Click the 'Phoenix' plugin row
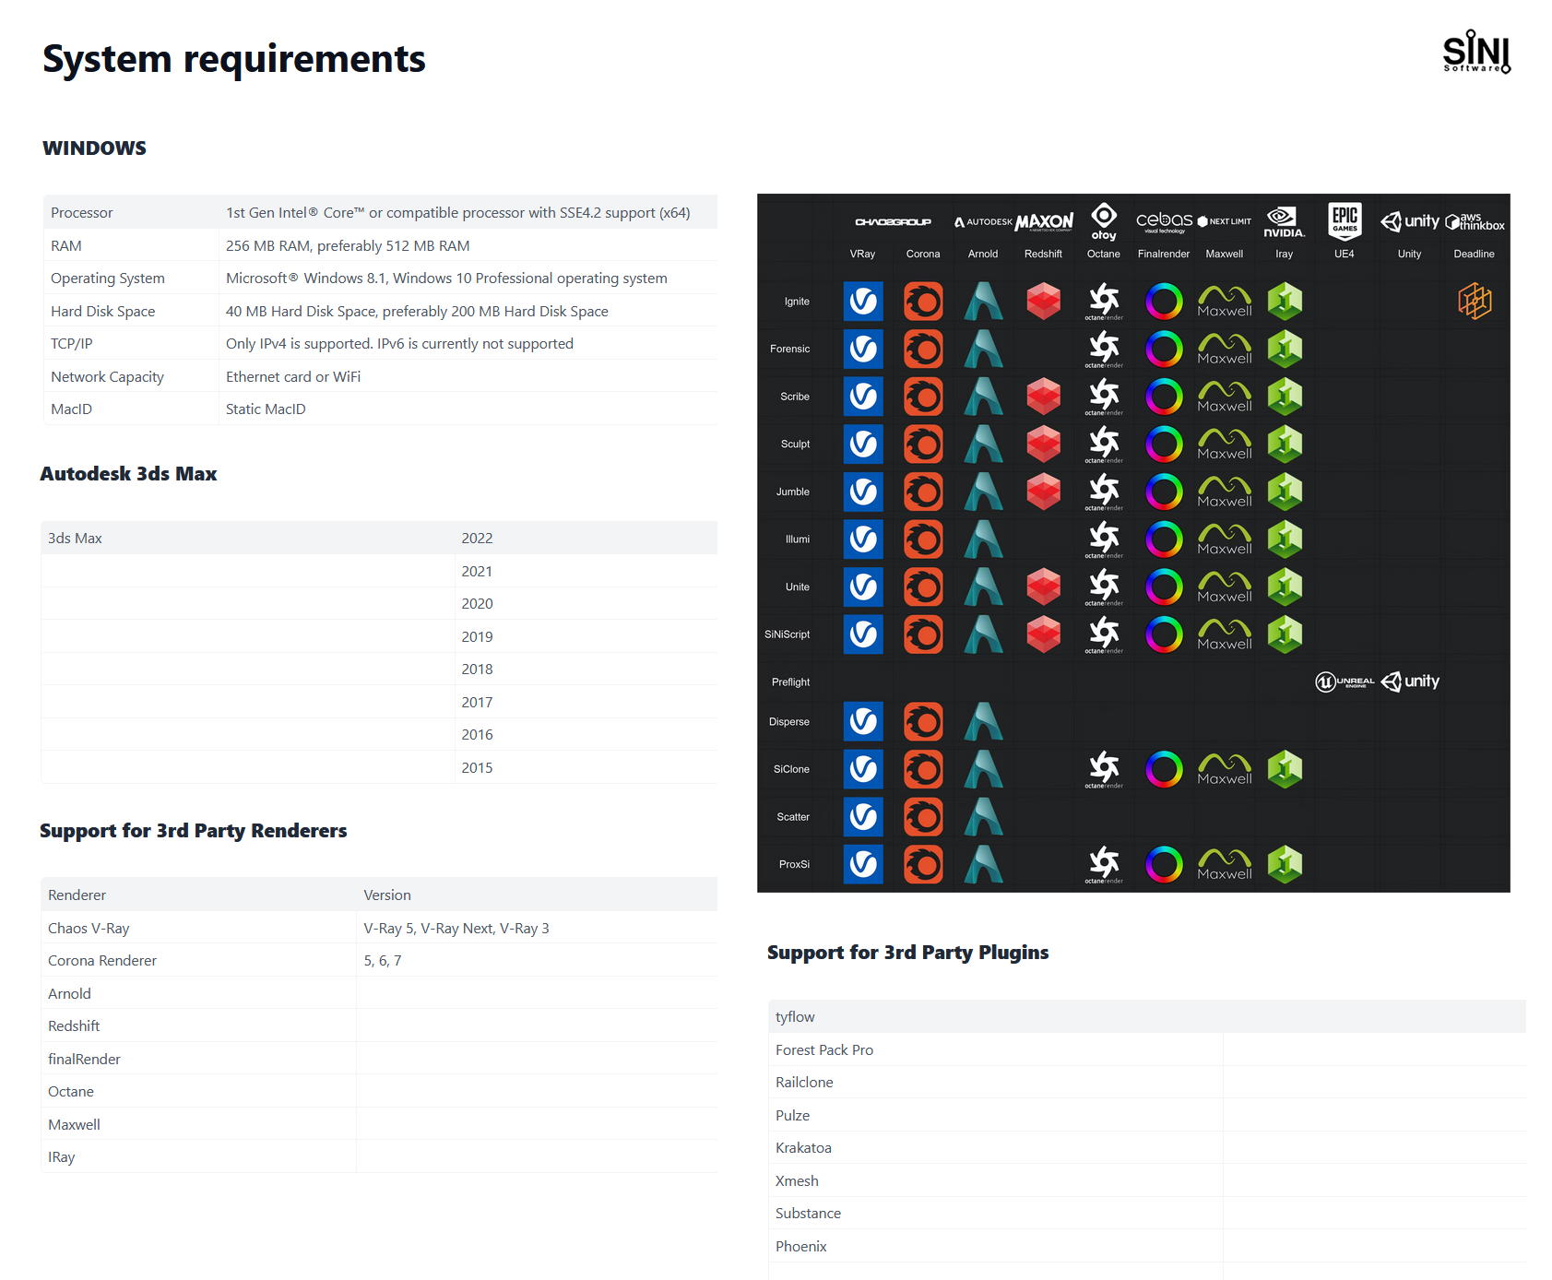 point(1147,1246)
